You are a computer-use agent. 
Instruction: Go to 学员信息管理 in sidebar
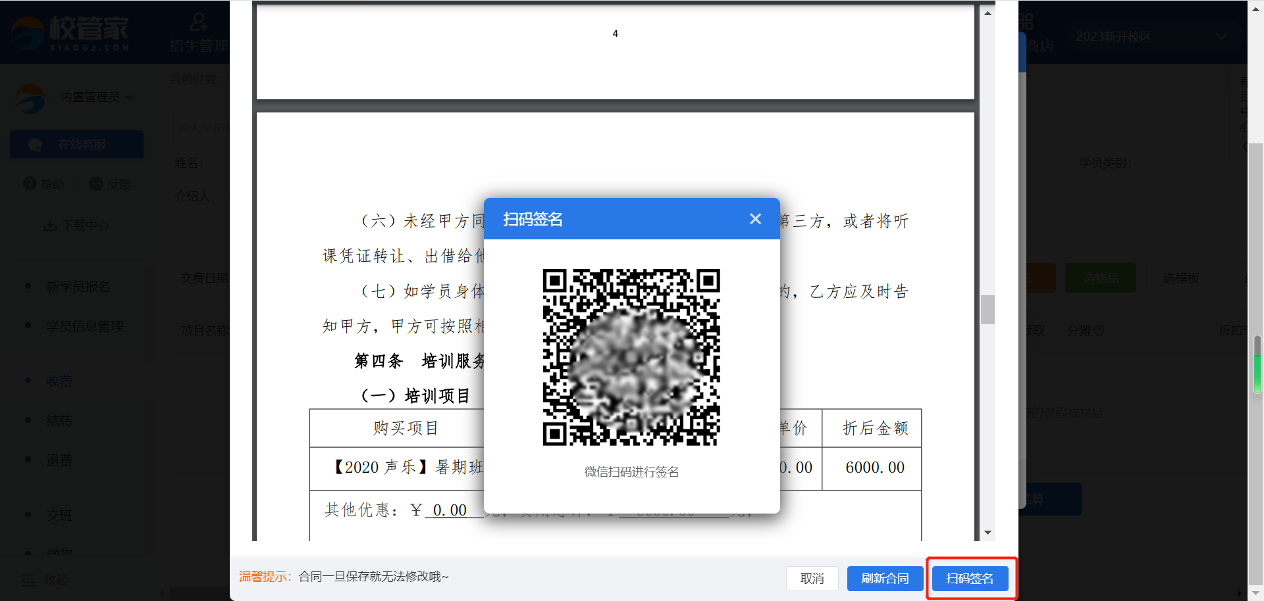pyautogui.click(x=85, y=326)
